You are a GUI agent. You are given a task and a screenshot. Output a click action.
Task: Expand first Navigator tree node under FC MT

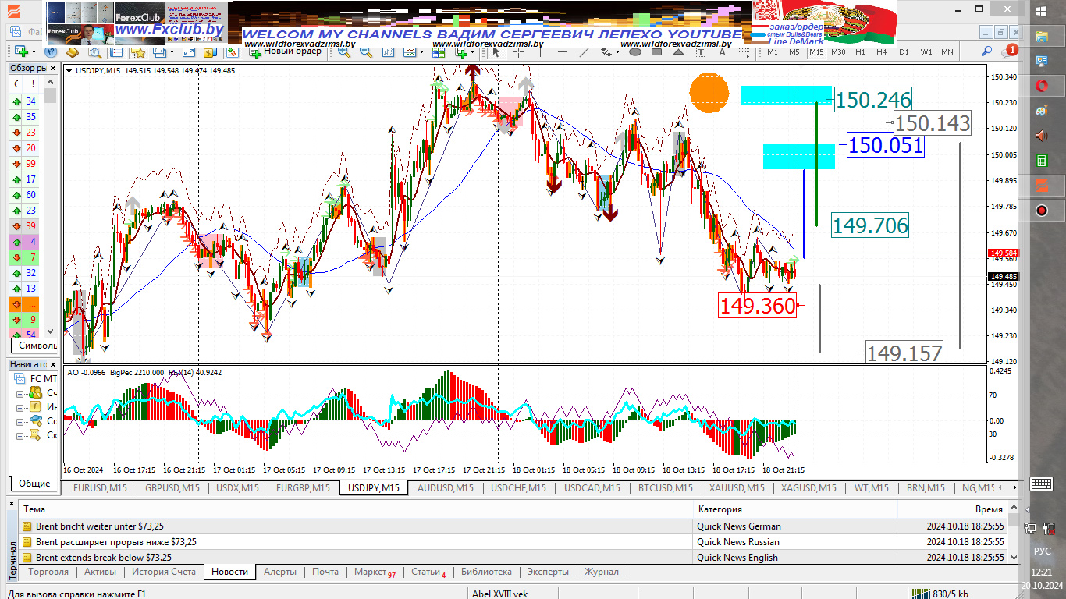click(20, 393)
